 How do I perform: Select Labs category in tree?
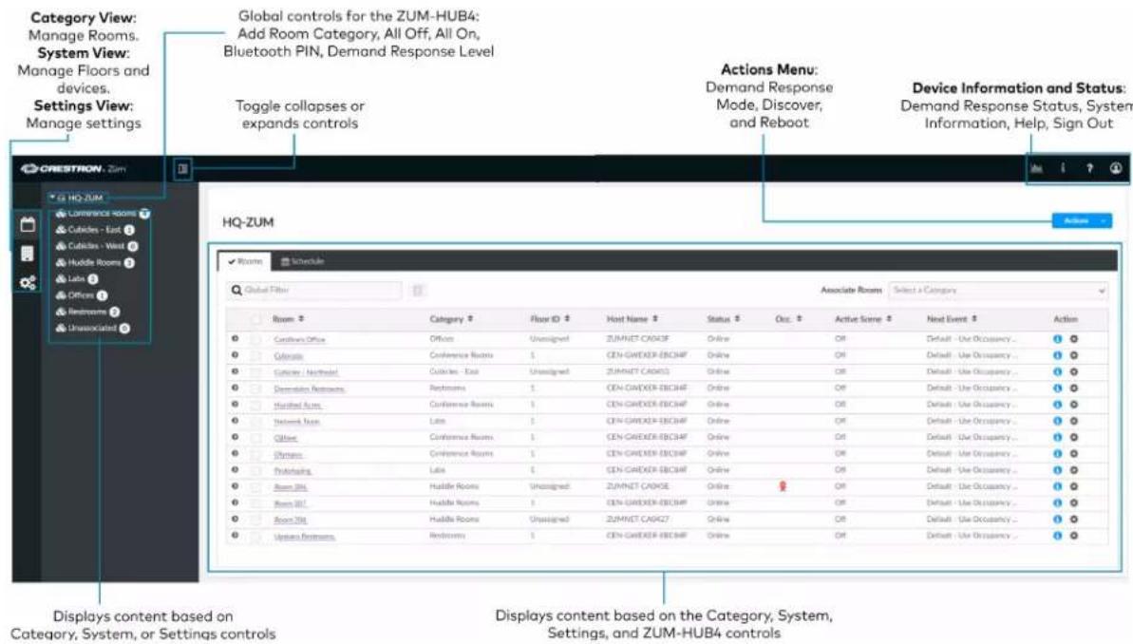[77, 279]
